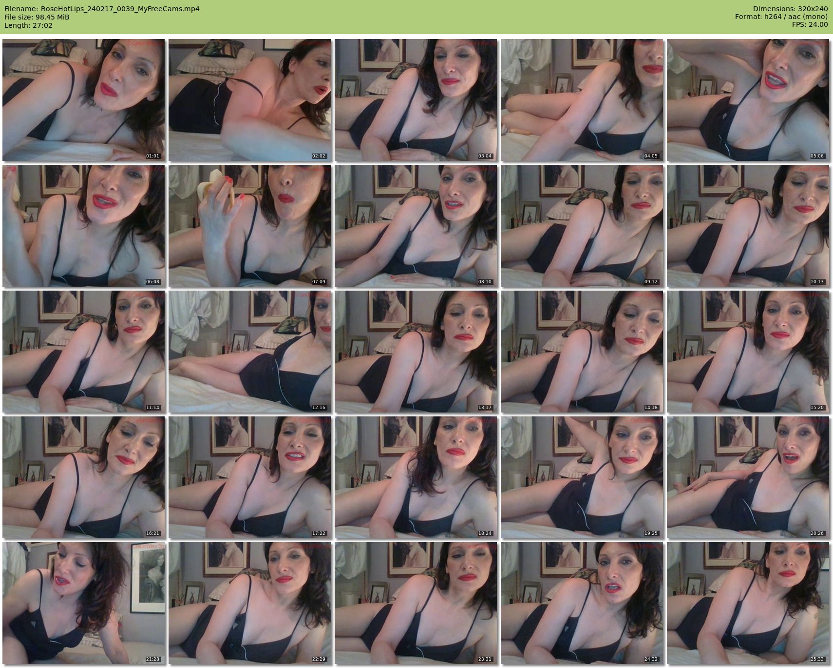Choose the thumbnail at 15:20
The height and width of the screenshot is (668, 833).
(x=748, y=352)
